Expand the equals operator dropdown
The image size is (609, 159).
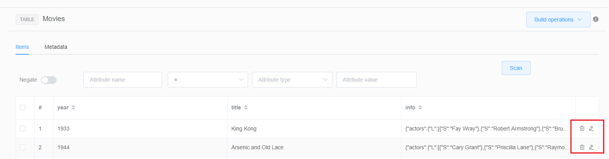208,80
